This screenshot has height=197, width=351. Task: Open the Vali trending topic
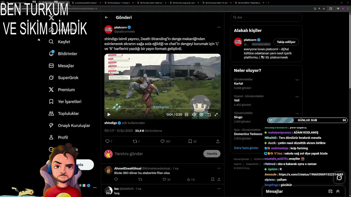coord(237,100)
